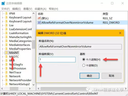Screen dimensions: 128x96
Task: Select the hexadecimal (十六进制) radio button
Action: click(x=84, y=59)
